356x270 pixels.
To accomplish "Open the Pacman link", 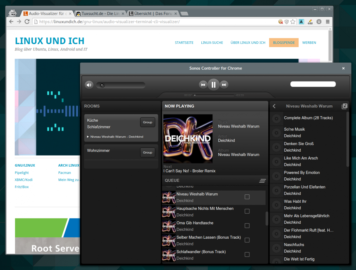I will pyautogui.click(x=65, y=173).
